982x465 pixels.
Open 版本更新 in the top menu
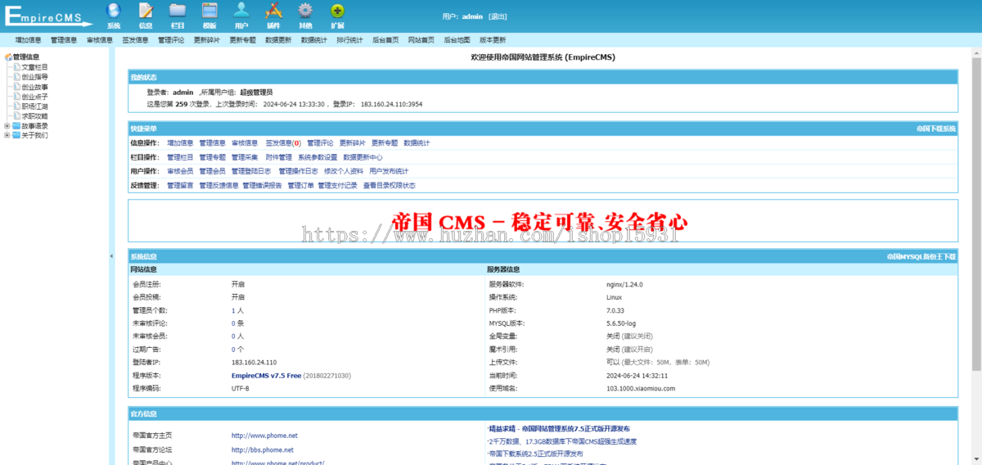coord(493,40)
